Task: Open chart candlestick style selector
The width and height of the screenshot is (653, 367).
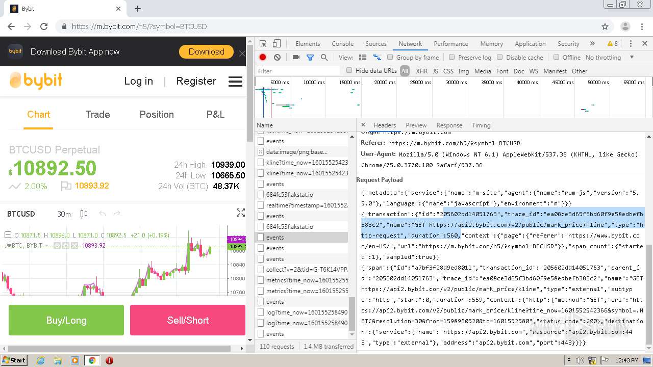Action: click(84, 214)
